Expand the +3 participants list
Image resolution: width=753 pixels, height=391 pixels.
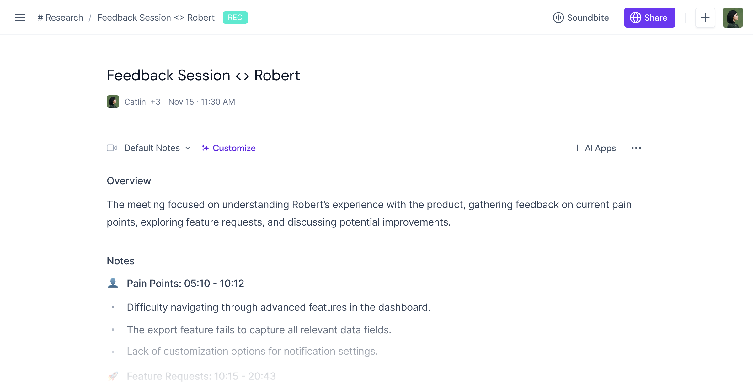(155, 102)
